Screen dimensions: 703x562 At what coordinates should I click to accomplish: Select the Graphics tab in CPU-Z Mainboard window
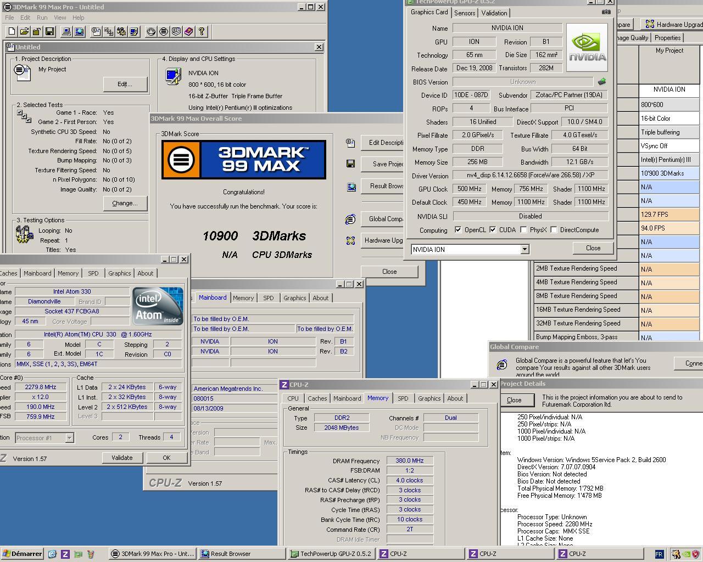[x=294, y=298]
